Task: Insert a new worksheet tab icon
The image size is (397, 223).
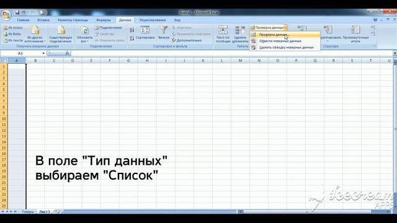Action: point(57,211)
